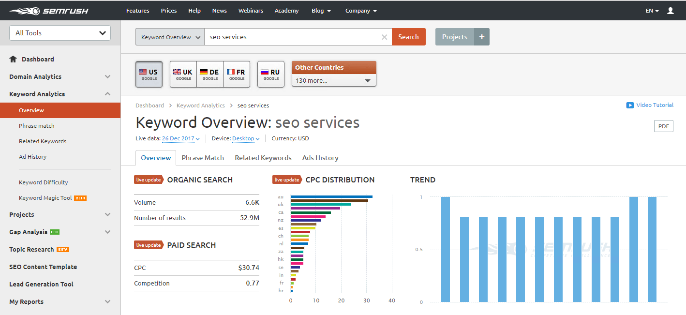Open Overview in the sidebar
The height and width of the screenshot is (315, 686).
pyautogui.click(x=60, y=110)
